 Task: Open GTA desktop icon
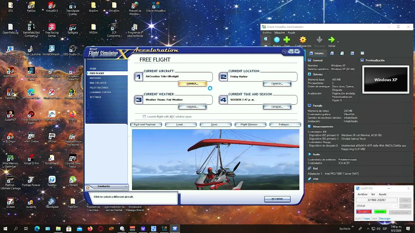(x=10, y=7)
